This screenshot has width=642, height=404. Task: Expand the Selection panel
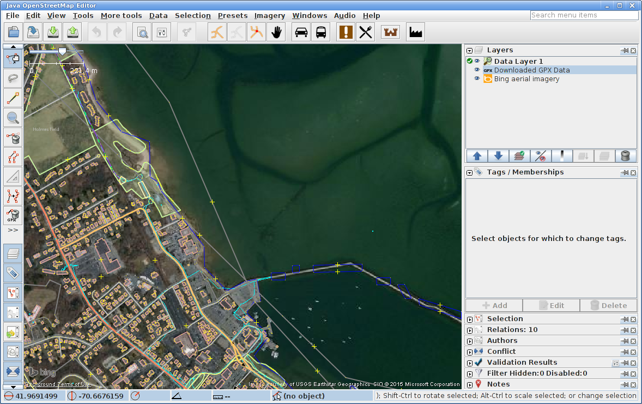pos(470,319)
